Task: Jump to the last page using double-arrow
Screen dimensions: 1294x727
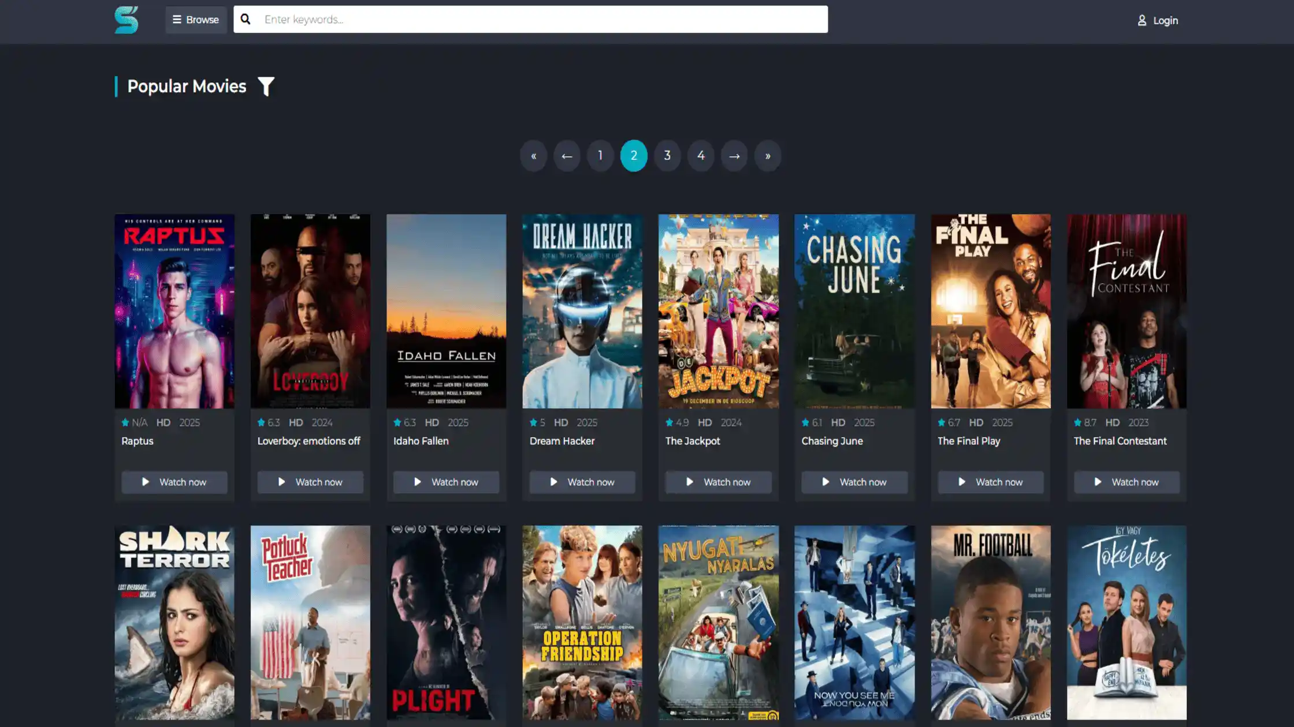Action: [x=768, y=156]
